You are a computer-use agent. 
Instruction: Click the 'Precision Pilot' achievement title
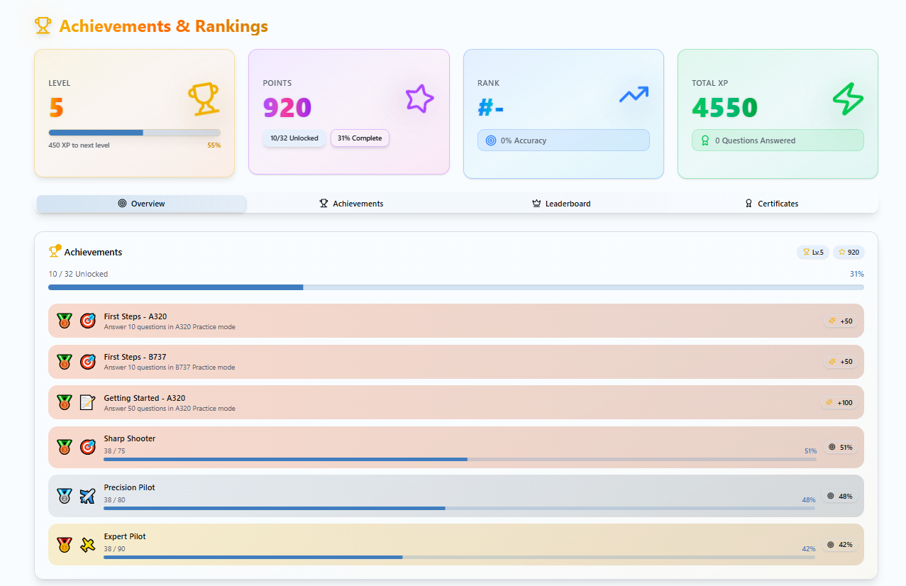tap(129, 487)
